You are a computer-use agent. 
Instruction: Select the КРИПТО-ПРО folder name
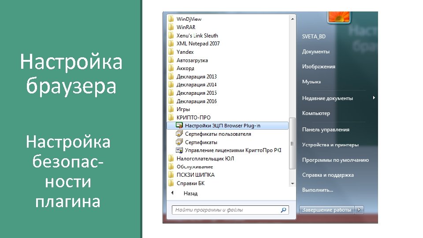pyautogui.click(x=193, y=118)
